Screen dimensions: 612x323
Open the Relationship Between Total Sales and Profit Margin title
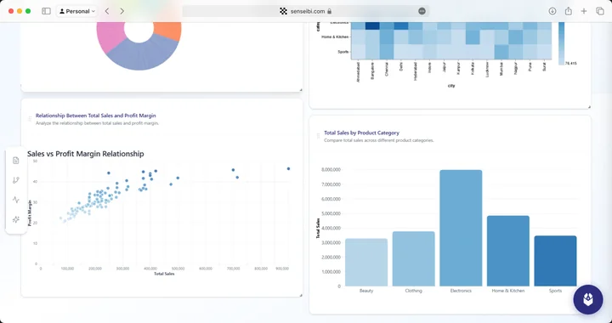[x=95, y=116]
